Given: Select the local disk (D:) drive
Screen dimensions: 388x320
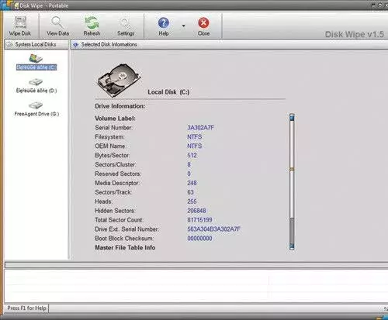Looking at the screenshot, I should coord(36,86).
